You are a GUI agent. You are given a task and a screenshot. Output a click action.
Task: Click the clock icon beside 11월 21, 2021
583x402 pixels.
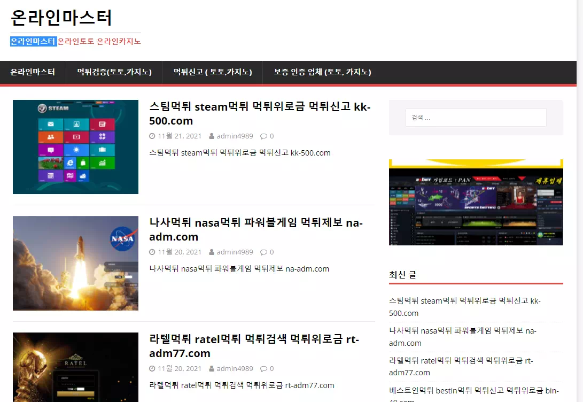152,136
